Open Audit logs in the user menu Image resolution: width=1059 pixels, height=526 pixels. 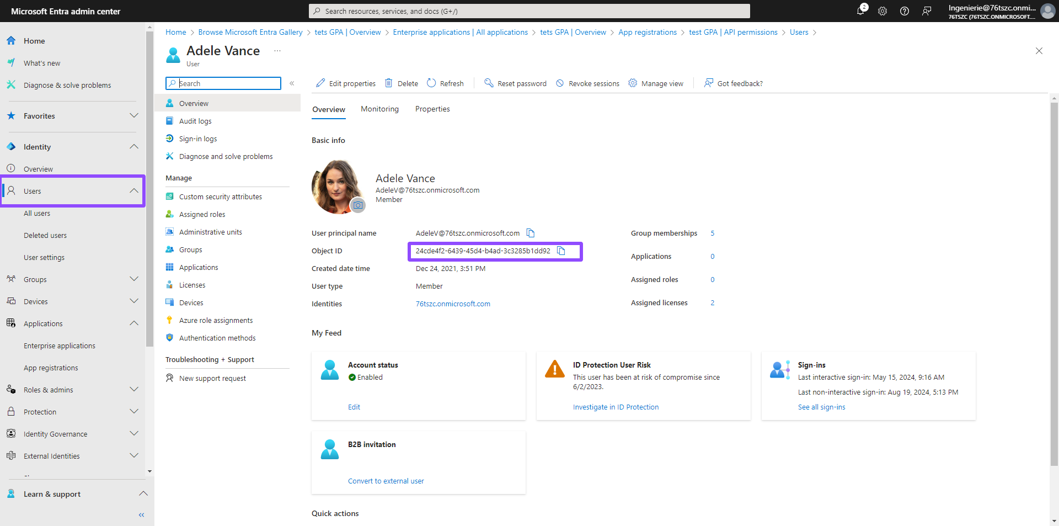tap(195, 121)
